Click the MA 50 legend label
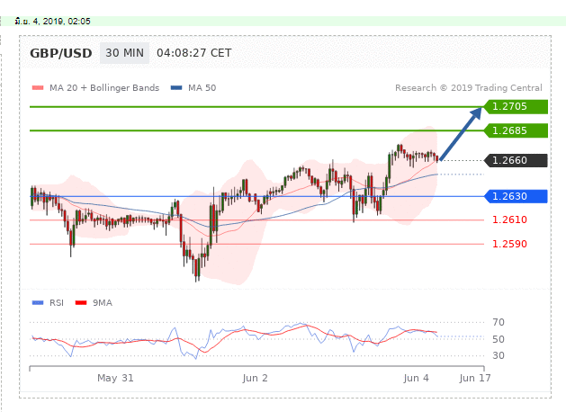This screenshot has width=566, height=412. tap(202, 87)
